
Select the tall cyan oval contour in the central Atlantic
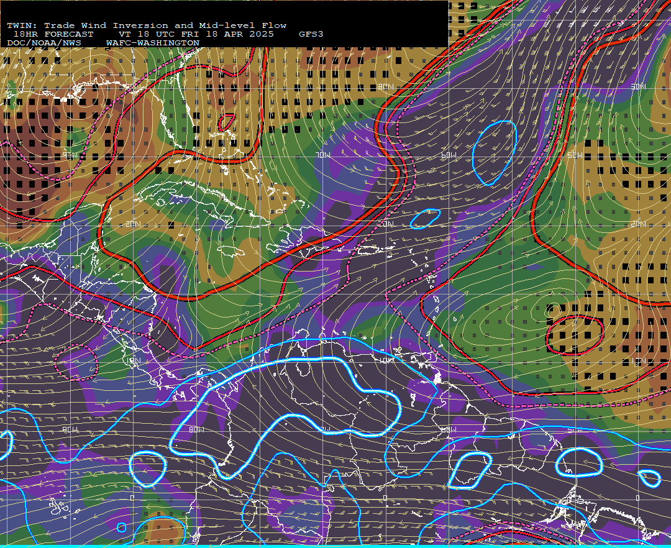[495, 153]
